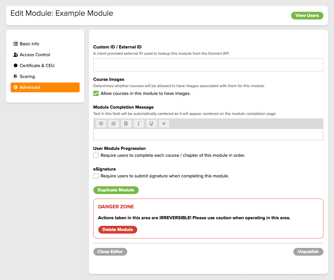Disable images for courses in this module
The height and width of the screenshot is (280, 334).
coord(96,93)
